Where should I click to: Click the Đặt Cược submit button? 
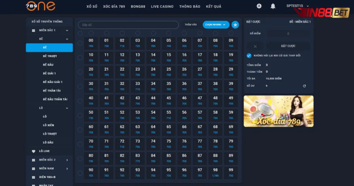point(288,46)
